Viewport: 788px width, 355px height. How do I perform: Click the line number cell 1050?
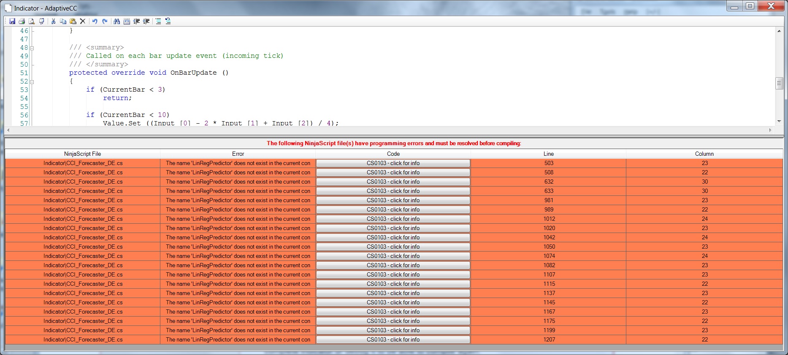point(549,247)
